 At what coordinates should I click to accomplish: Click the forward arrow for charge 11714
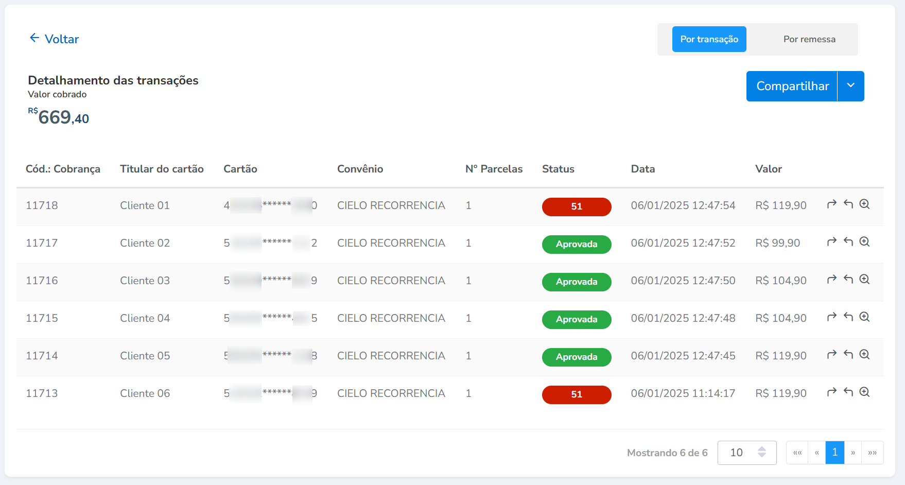pyautogui.click(x=831, y=355)
